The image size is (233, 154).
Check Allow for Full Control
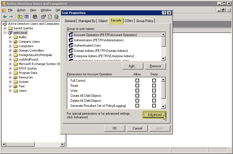tap(137, 80)
